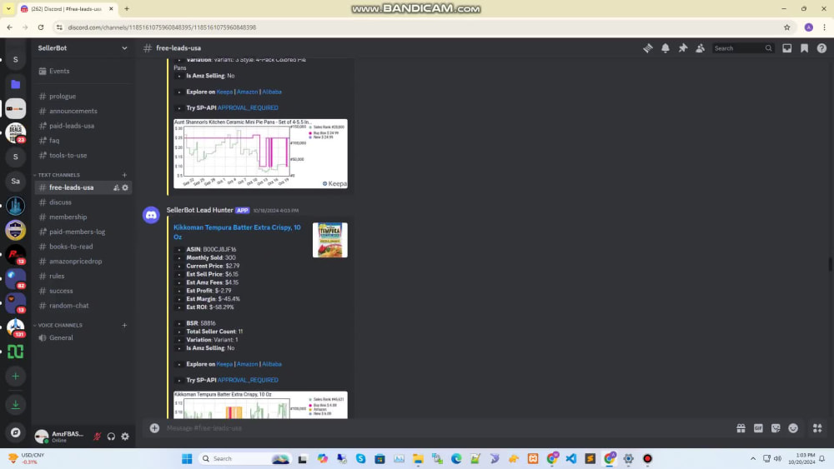Open free-leads-usa channel settings gear
The height and width of the screenshot is (469, 834).
pos(125,187)
